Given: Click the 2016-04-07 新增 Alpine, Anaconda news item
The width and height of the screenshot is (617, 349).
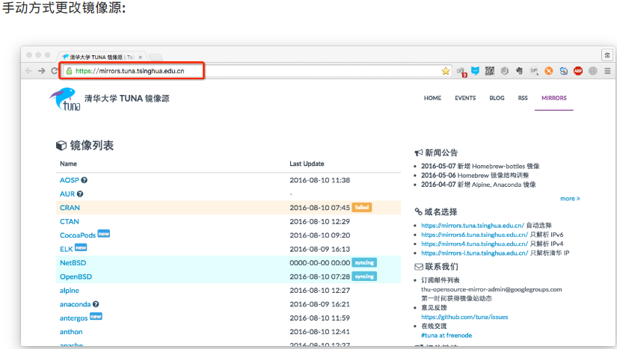Looking at the screenshot, I should (479, 185).
